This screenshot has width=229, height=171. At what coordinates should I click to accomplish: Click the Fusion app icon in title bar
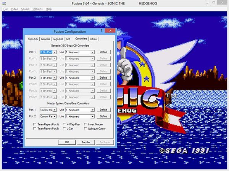point(4,3)
